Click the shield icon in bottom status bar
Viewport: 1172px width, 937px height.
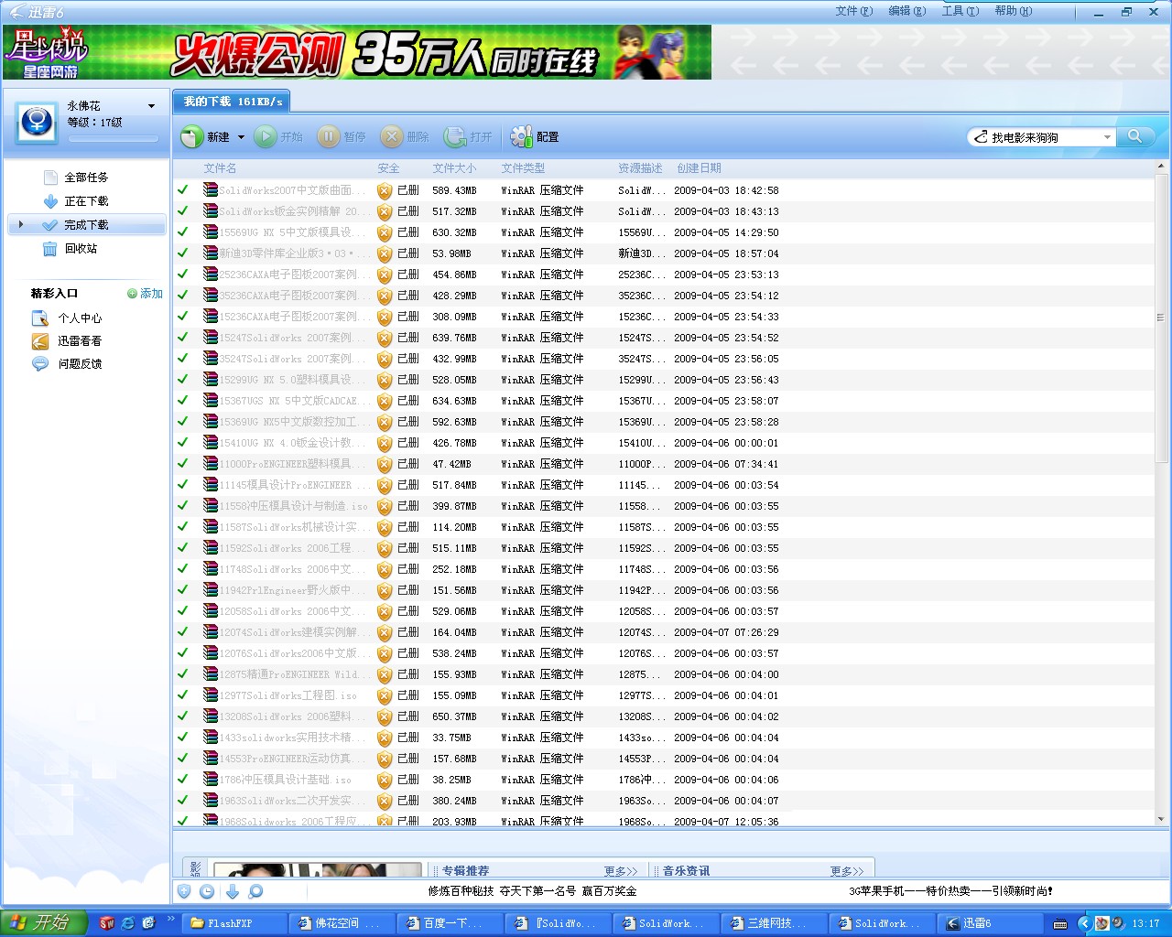tap(184, 891)
